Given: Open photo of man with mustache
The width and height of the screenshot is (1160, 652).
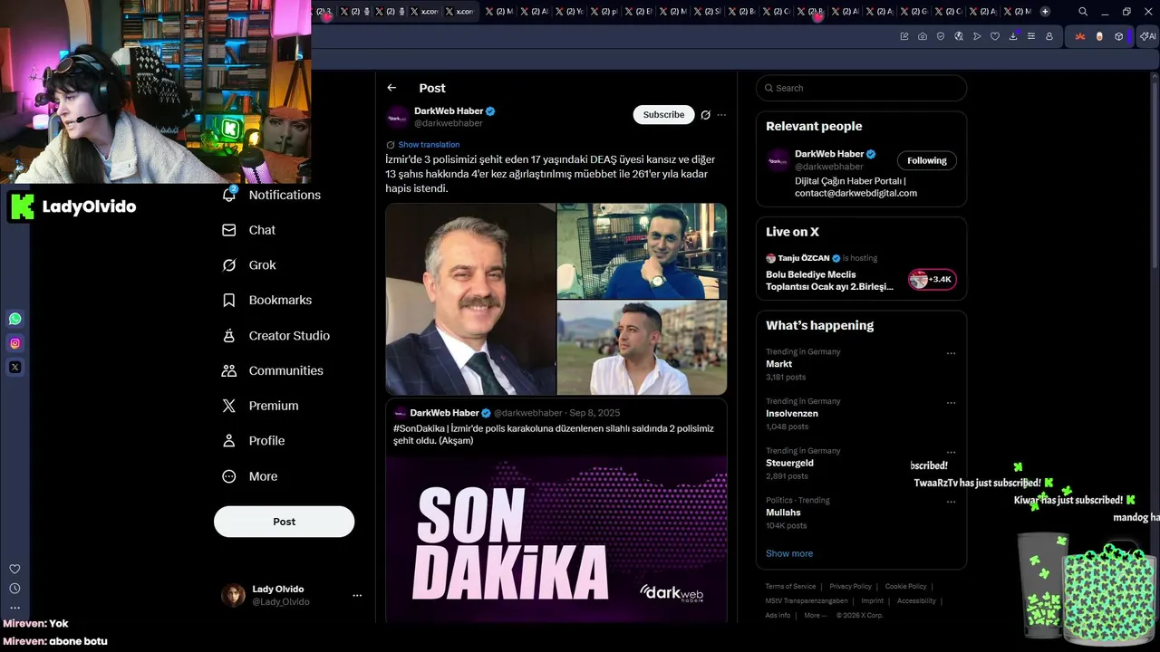Looking at the screenshot, I should click(x=470, y=299).
